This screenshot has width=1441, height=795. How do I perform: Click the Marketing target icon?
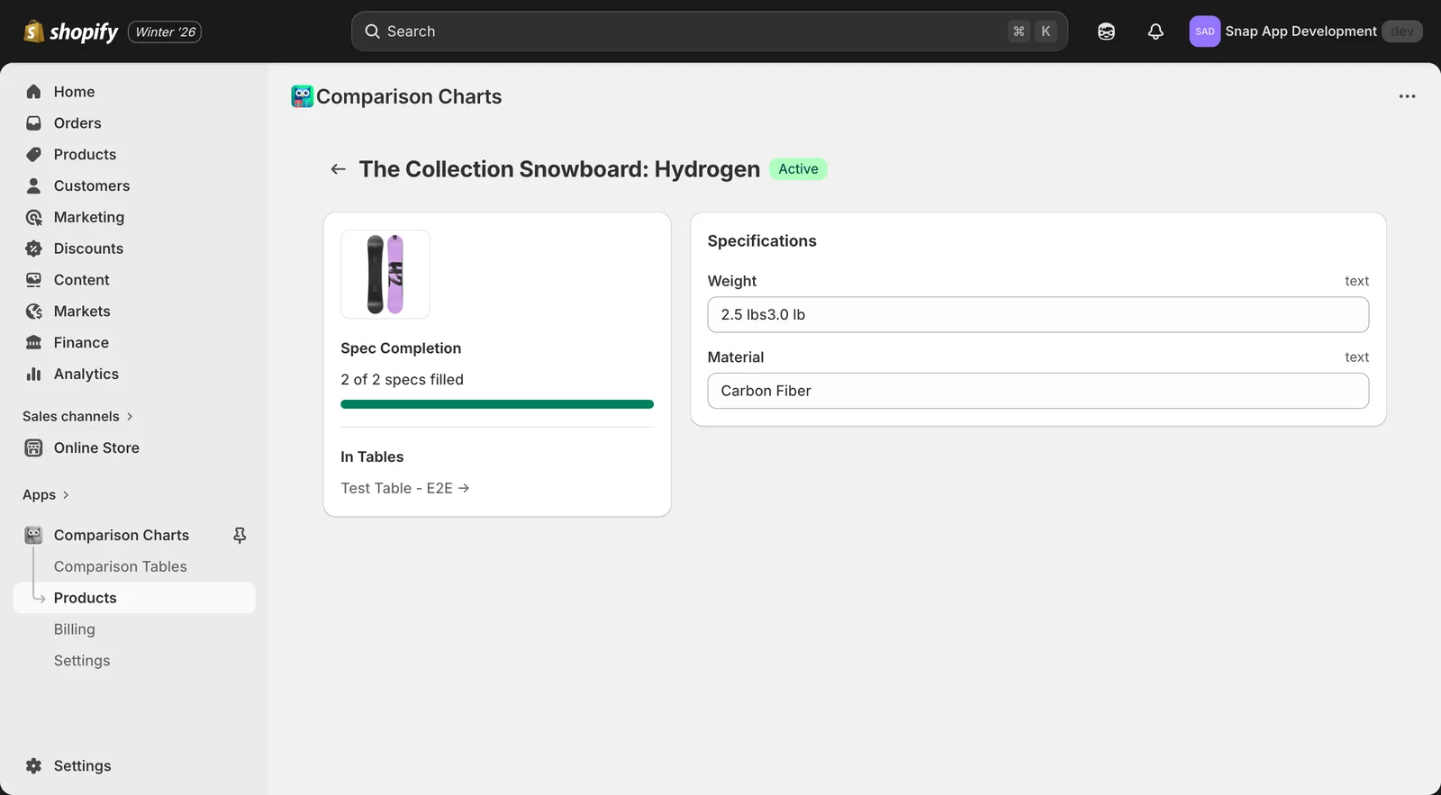click(33, 217)
